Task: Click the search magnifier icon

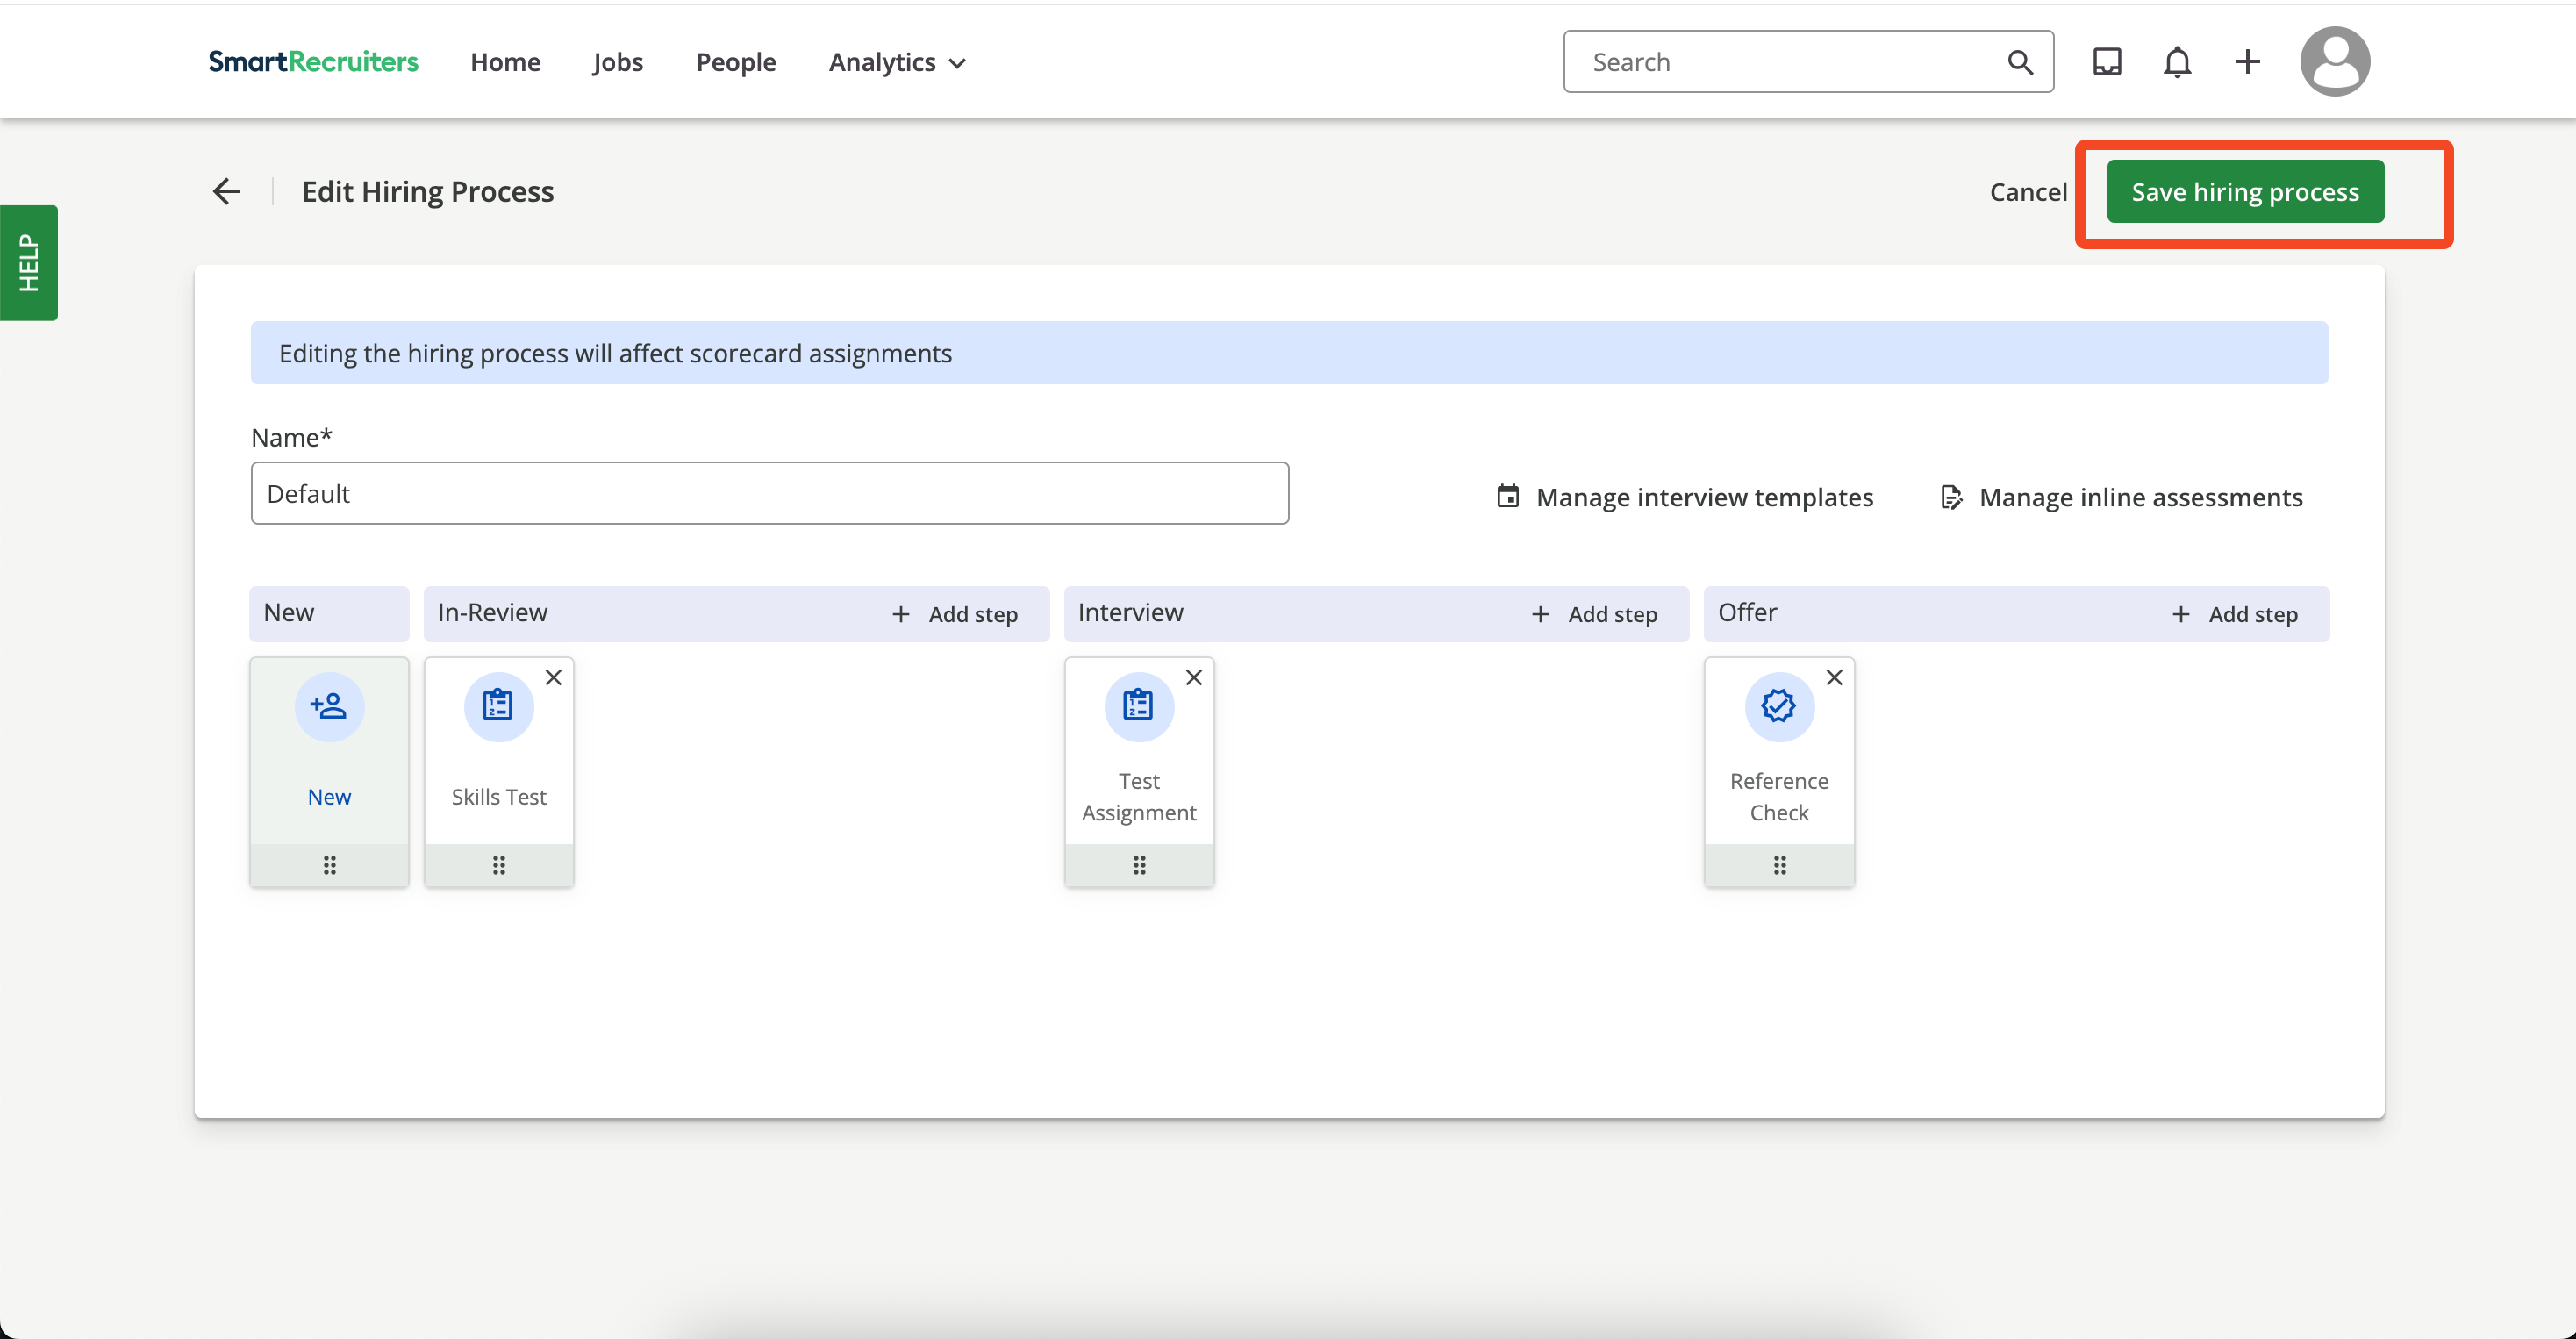Action: [2020, 62]
